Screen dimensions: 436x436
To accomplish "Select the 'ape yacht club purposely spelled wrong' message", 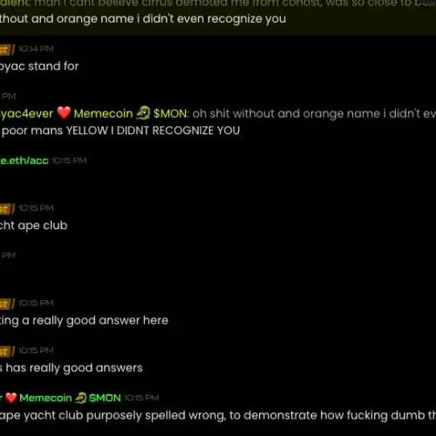I will pyautogui.click(x=218, y=415).
